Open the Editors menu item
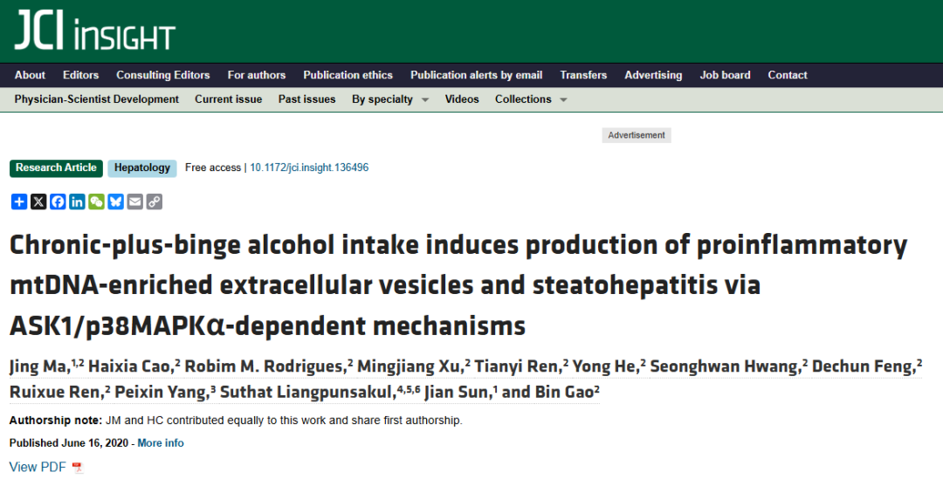Screen dimensions: 943x486 [80, 75]
